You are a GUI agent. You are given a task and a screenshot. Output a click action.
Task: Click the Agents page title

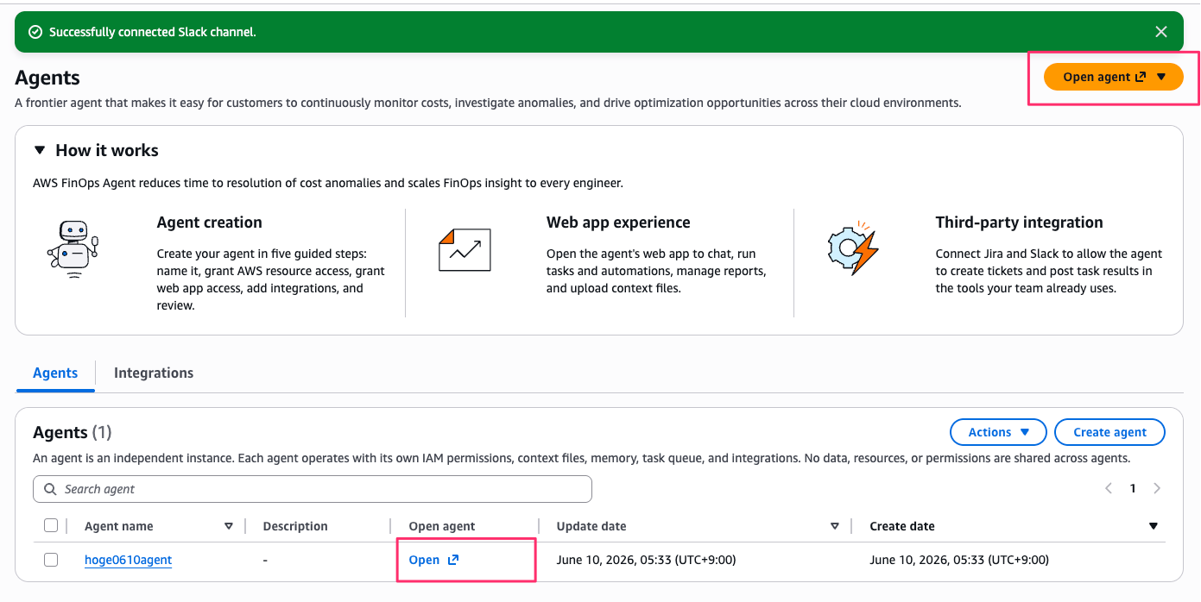click(47, 78)
